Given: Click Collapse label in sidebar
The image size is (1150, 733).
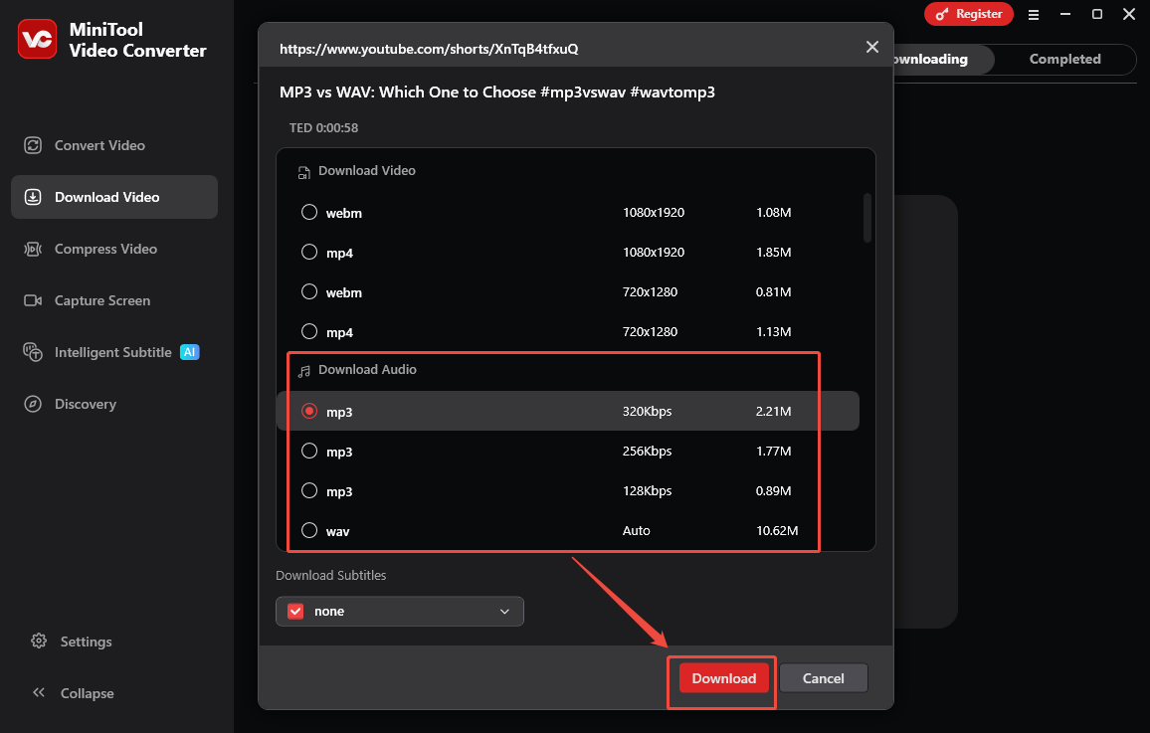Looking at the screenshot, I should (87, 693).
